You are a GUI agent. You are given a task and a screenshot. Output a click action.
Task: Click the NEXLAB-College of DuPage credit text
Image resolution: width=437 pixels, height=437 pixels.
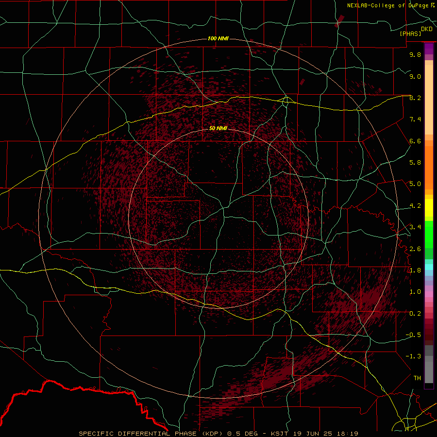click(387, 5)
